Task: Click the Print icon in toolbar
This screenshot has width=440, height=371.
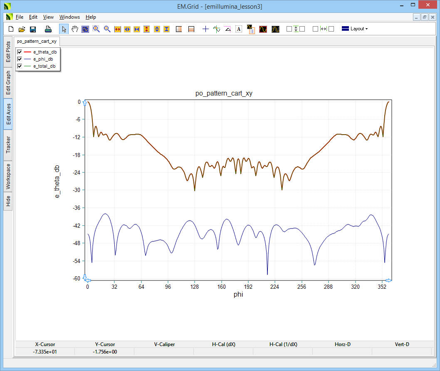Action: [48, 29]
